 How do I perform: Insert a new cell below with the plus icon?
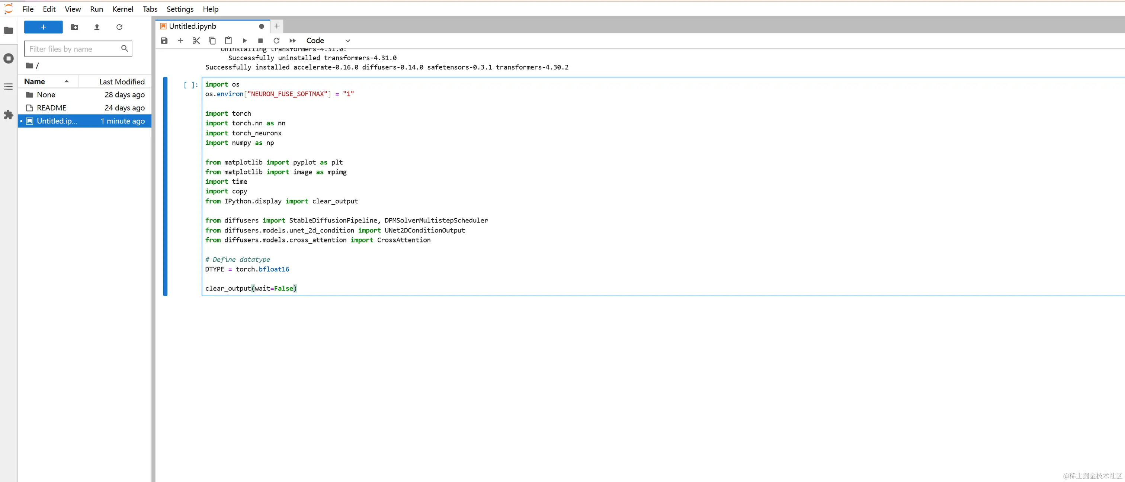[x=180, y=41]
